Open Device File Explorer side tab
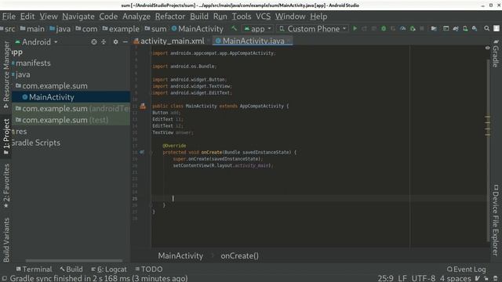 click(496, 220)
